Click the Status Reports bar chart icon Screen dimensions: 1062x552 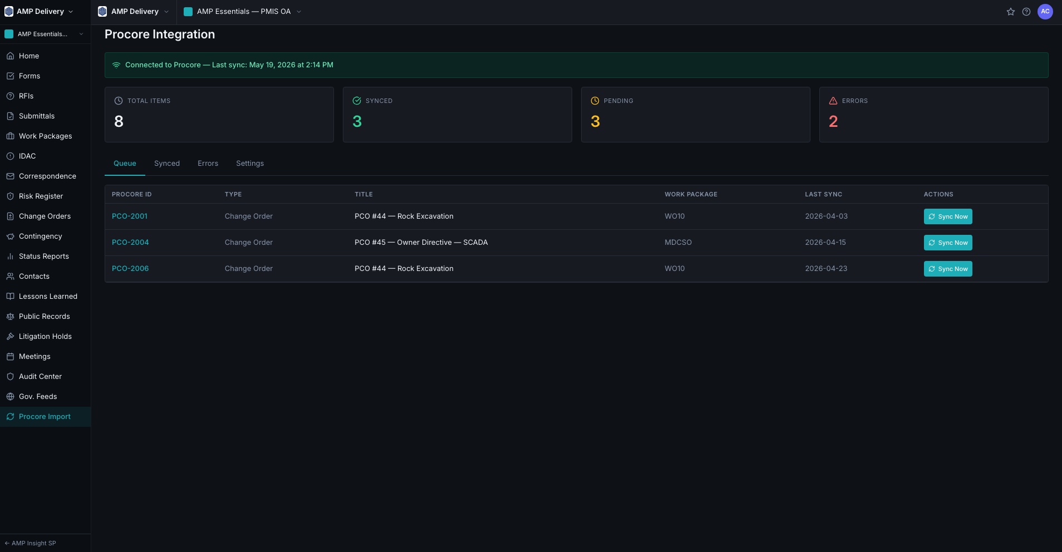[x=10, y=257]
